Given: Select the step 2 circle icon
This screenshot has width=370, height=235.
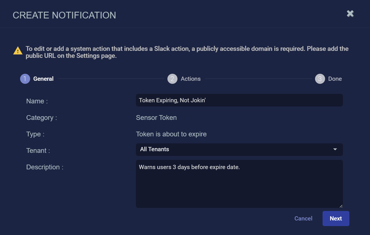Looking at the screenshot, I should [172, 79].
